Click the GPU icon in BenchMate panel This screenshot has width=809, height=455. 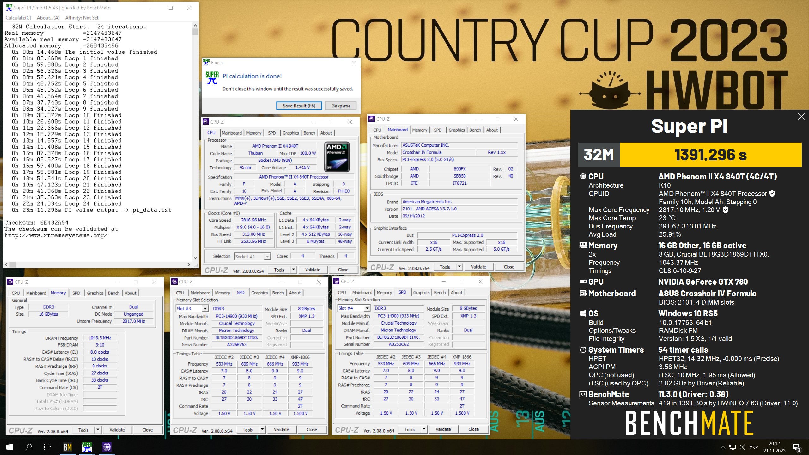[x=583, y=282]
